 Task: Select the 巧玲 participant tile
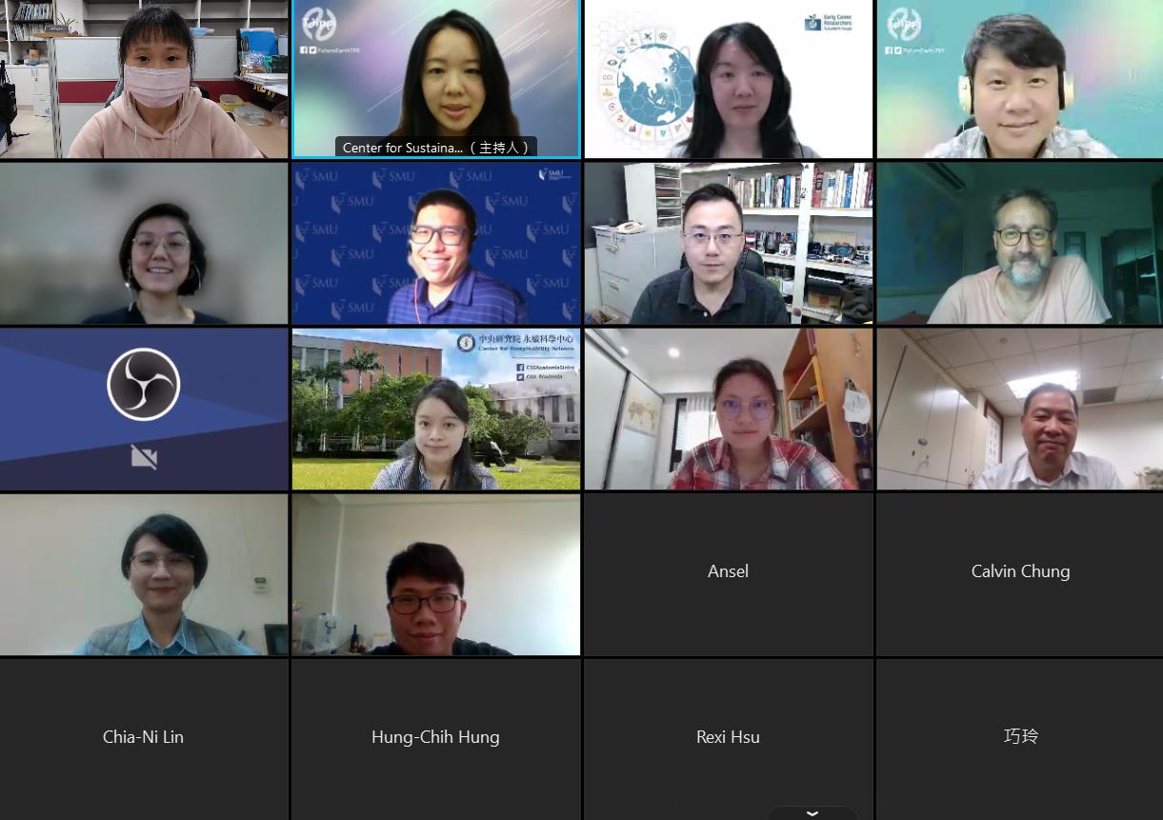1020,739
